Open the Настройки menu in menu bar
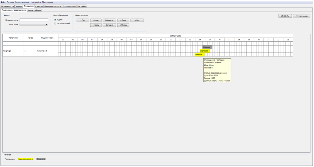314x167 pixels. [x=36, y=2]
